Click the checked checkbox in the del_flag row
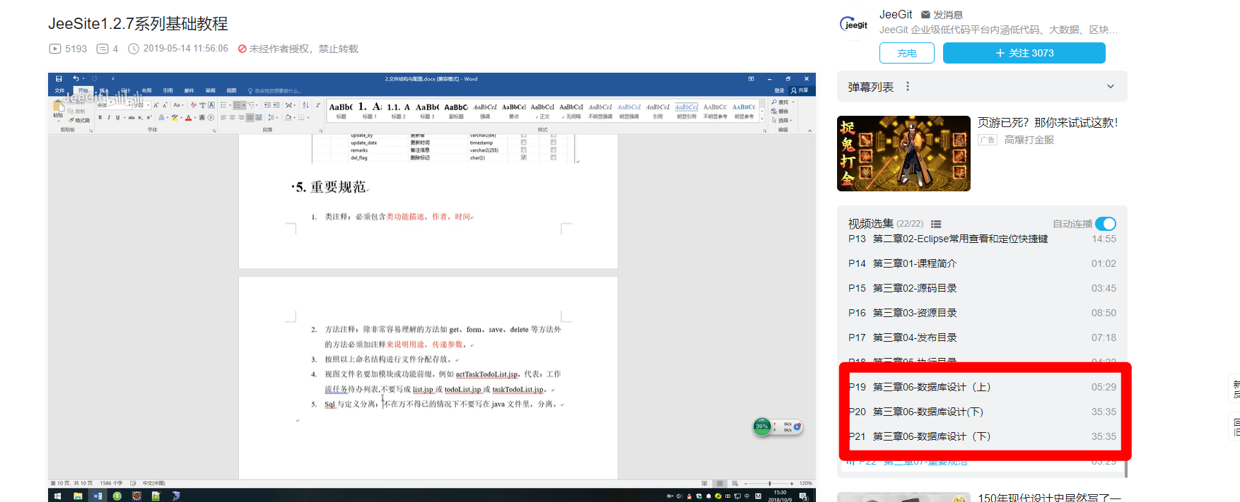The image size is (1240, 502). click(x=523, y=157)
